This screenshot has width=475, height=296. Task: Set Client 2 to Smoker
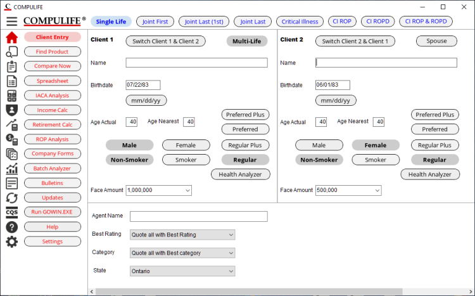(376, 160)
